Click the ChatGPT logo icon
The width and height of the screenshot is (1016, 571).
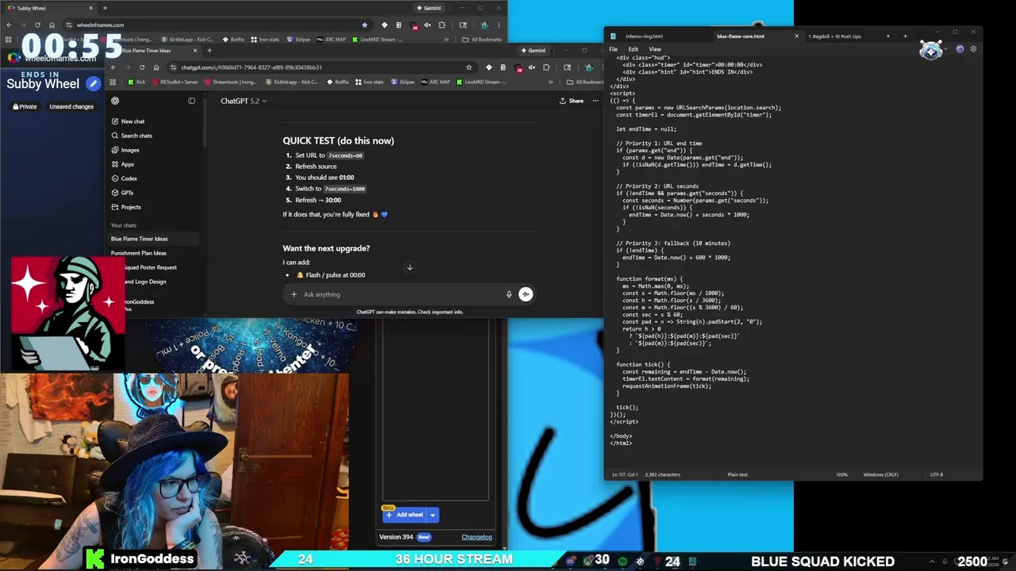coord(115,101)
